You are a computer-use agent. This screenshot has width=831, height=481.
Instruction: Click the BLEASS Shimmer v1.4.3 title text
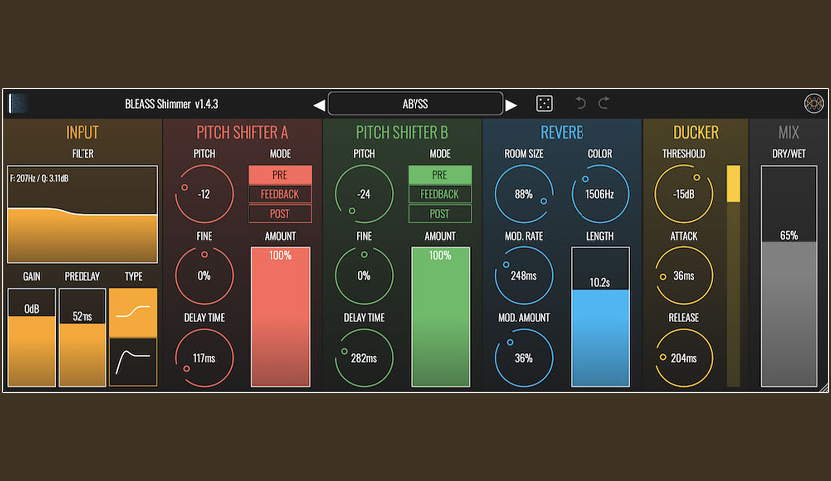click(x=171, y=104)
